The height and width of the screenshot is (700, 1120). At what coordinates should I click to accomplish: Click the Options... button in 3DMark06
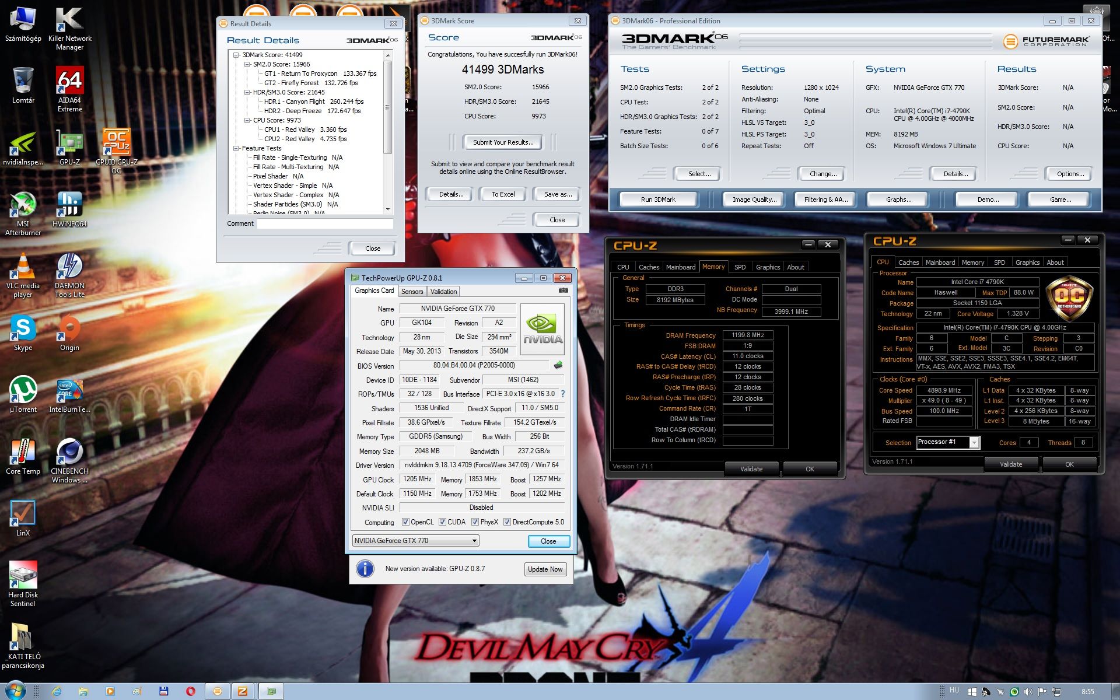point(1070,174)
